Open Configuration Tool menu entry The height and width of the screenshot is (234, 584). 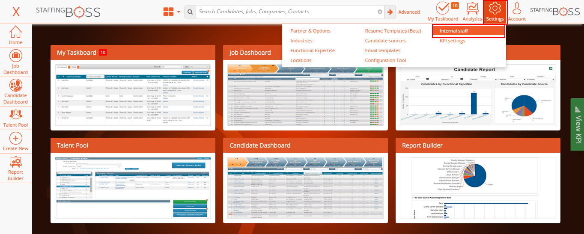[x=386, y=60]
